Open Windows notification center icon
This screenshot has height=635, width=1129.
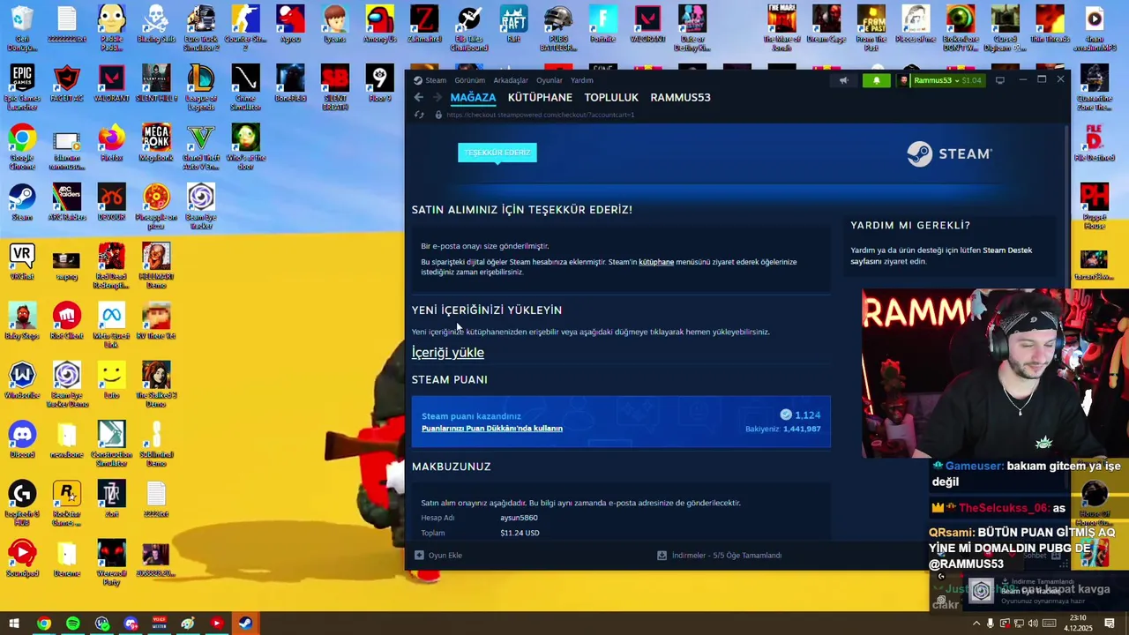click(x=1110, y=624)
